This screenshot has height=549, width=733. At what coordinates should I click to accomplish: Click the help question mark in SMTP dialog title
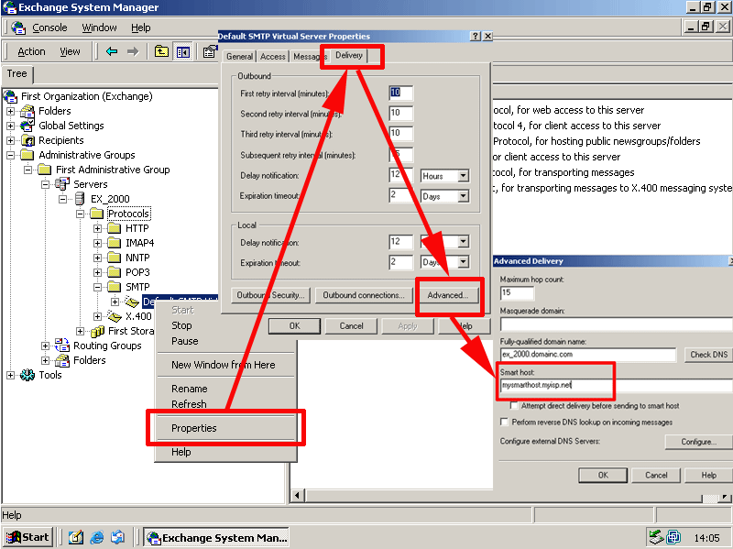click(475, 36)
